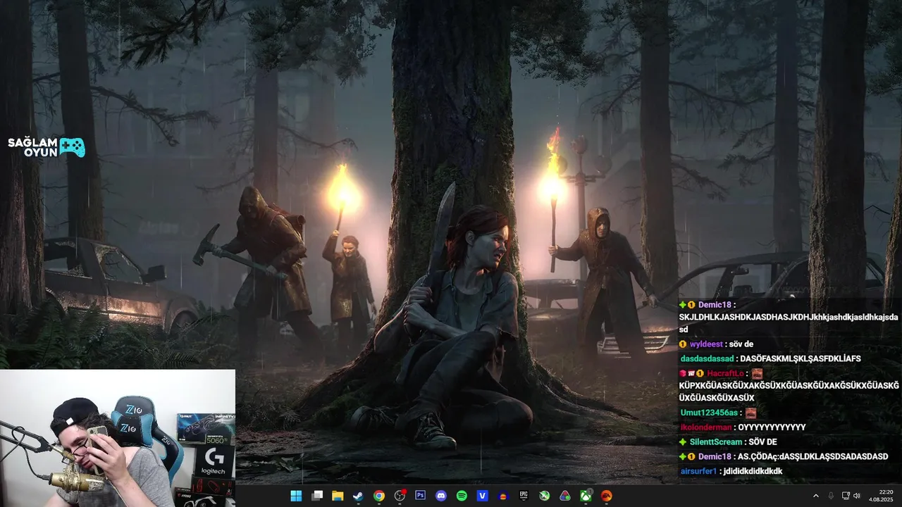Screen dimensions: 902x507
Task: Click 'OYYYYYYYYYYYY' message from ikolonderman
Action: [x=772, y=427]
